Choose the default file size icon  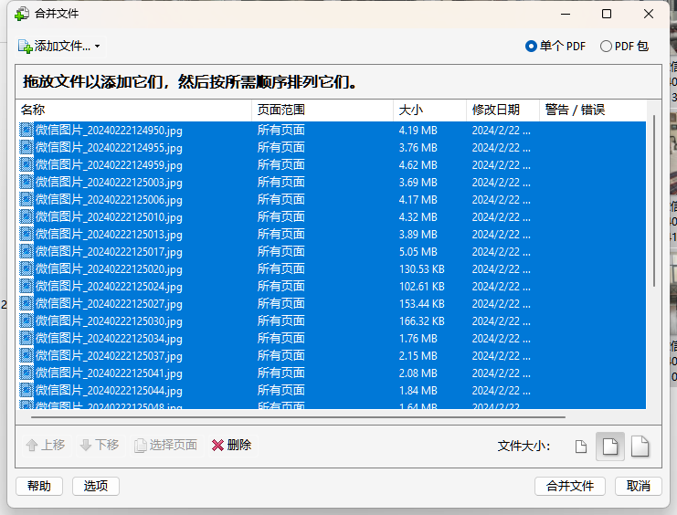[610, 447]
